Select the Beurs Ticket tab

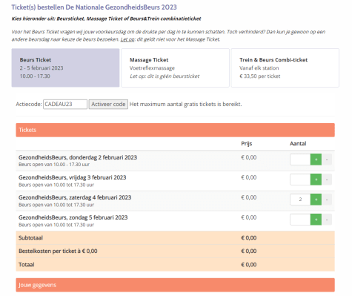click(x=65, y=68)
